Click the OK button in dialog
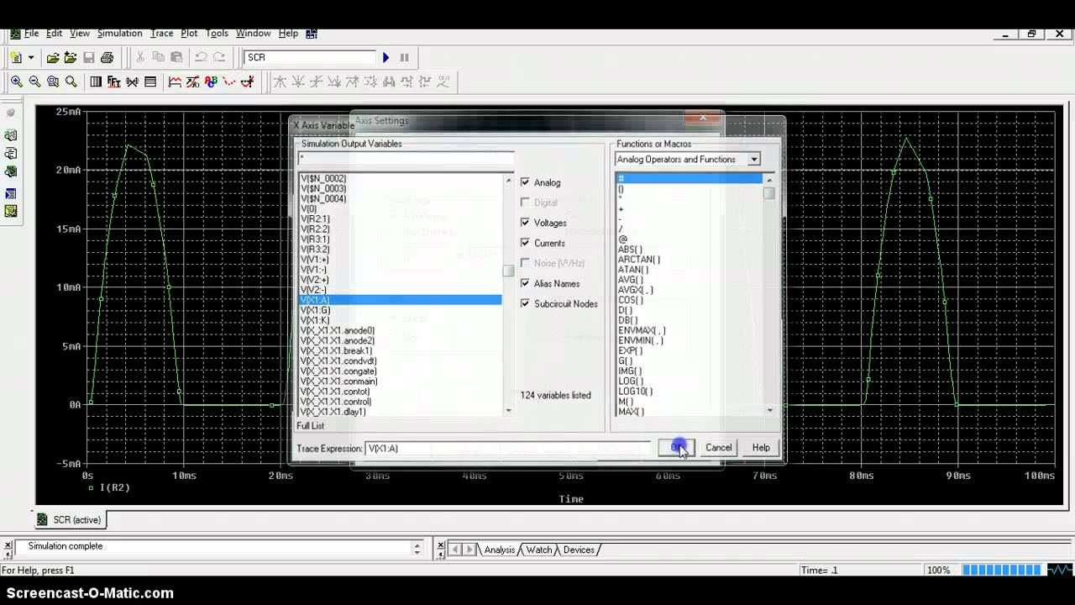Image resolution: width=1075 pixels, height=605 pixels. [x=677, y=448]
